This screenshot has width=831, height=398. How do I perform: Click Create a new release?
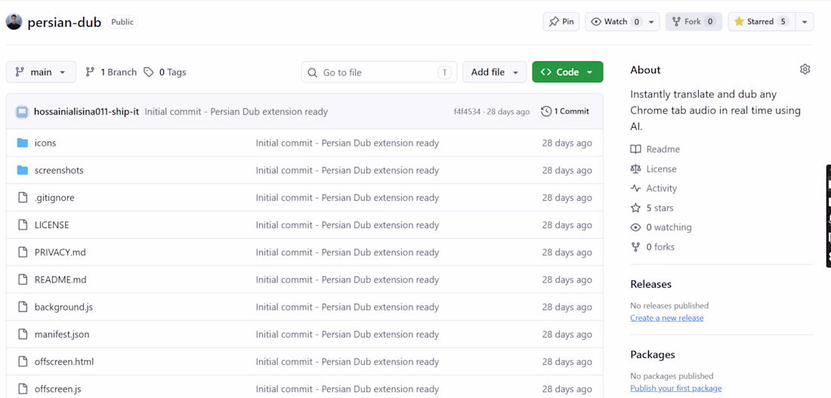667,318
